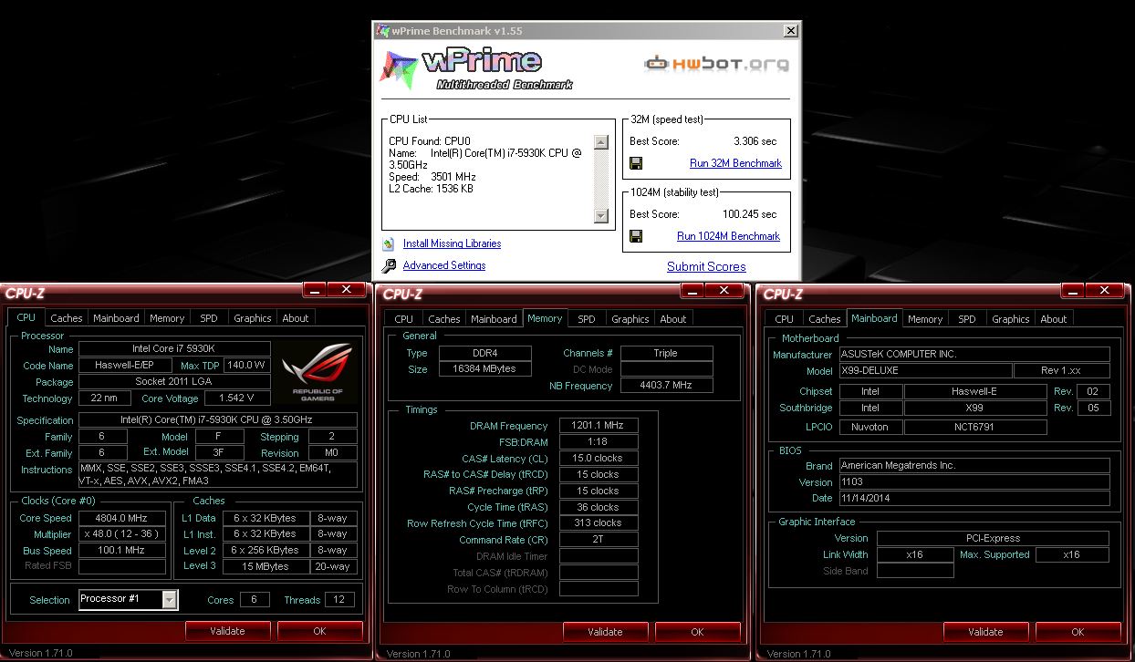Click the Submit Scores link

(706, 266)
